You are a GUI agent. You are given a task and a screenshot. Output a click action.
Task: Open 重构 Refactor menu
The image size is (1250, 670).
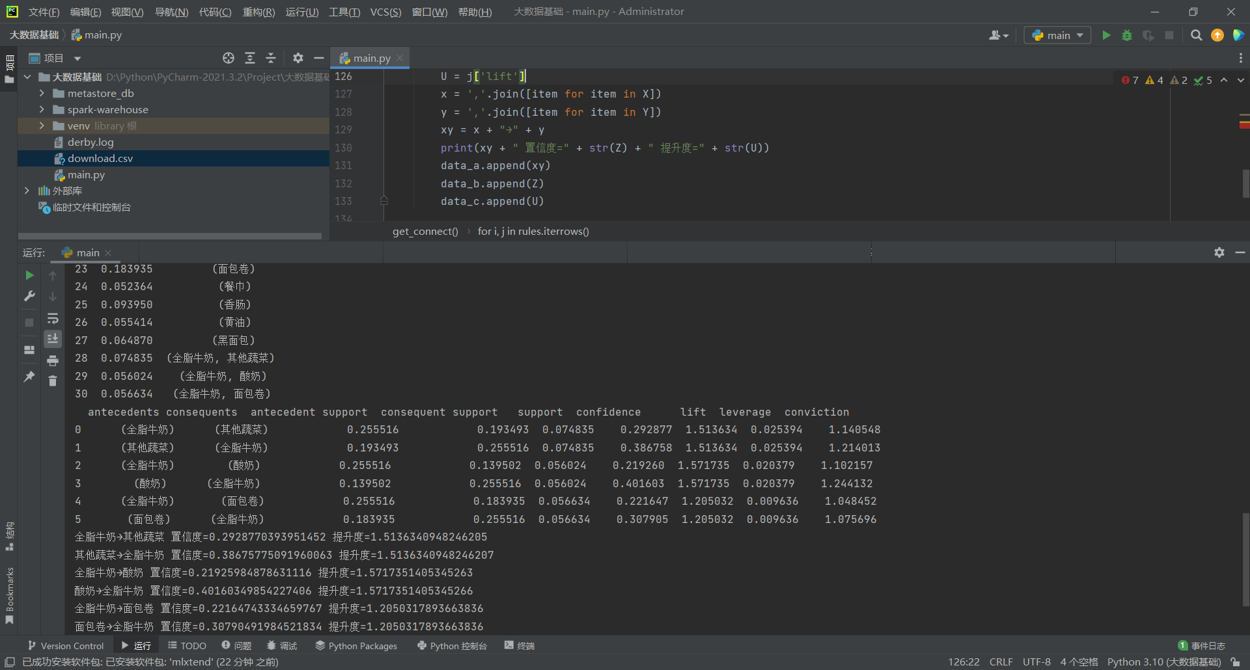258,12
